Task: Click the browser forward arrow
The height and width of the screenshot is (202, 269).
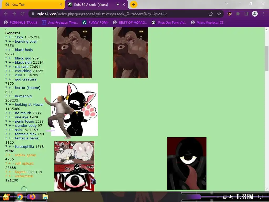Action: coord(14,14)
